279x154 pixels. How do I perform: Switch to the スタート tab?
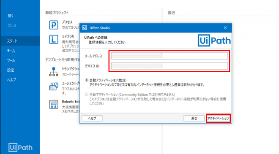(12, 41)
